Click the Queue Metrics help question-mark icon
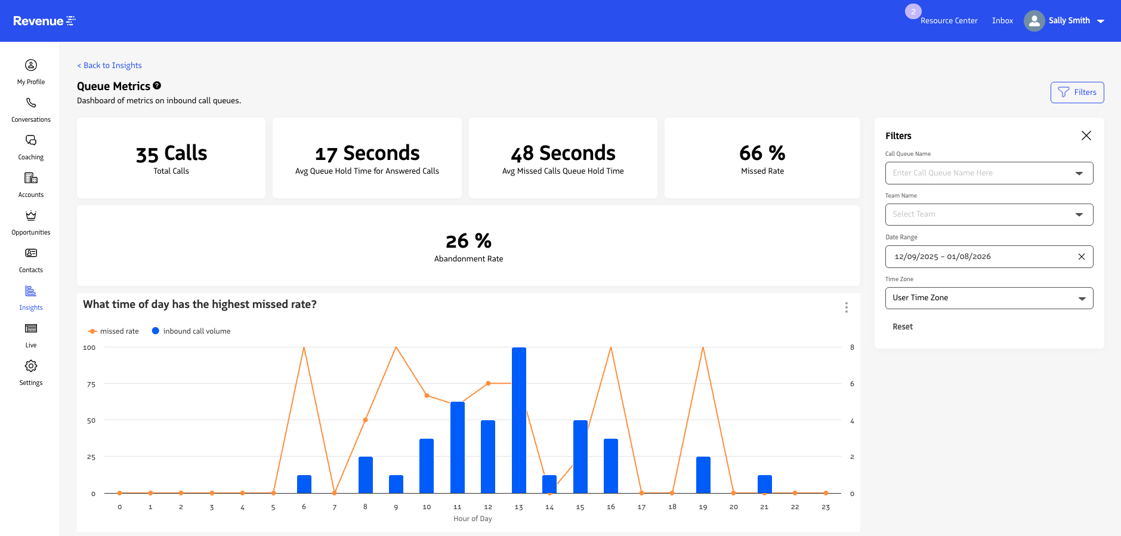Image resolution: width=1121 pixels, height=536 pixels. click(157, 85)
